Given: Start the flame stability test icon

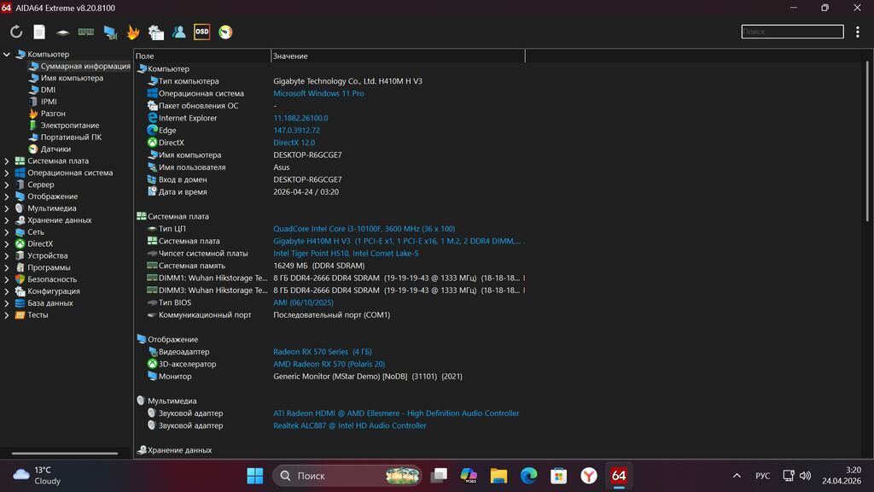Looking at the screenshot, I should tap(132, 32).
